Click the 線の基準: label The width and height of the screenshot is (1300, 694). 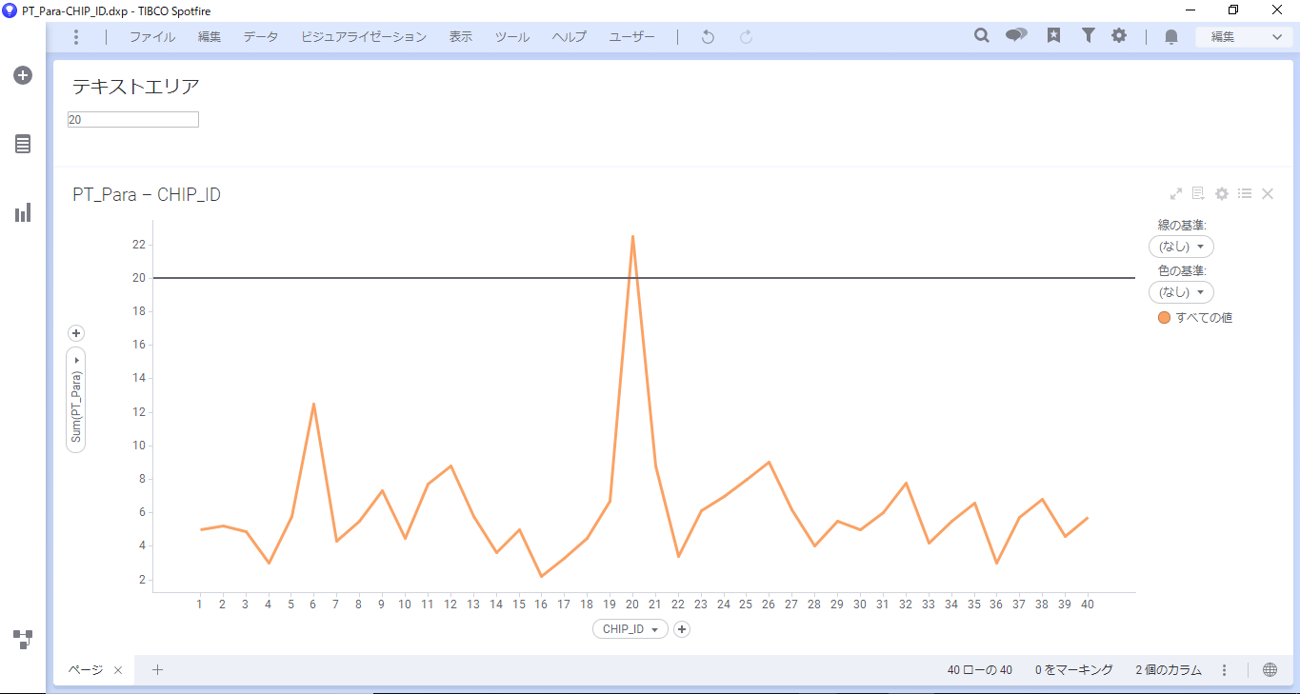(x=1182, y=226)
